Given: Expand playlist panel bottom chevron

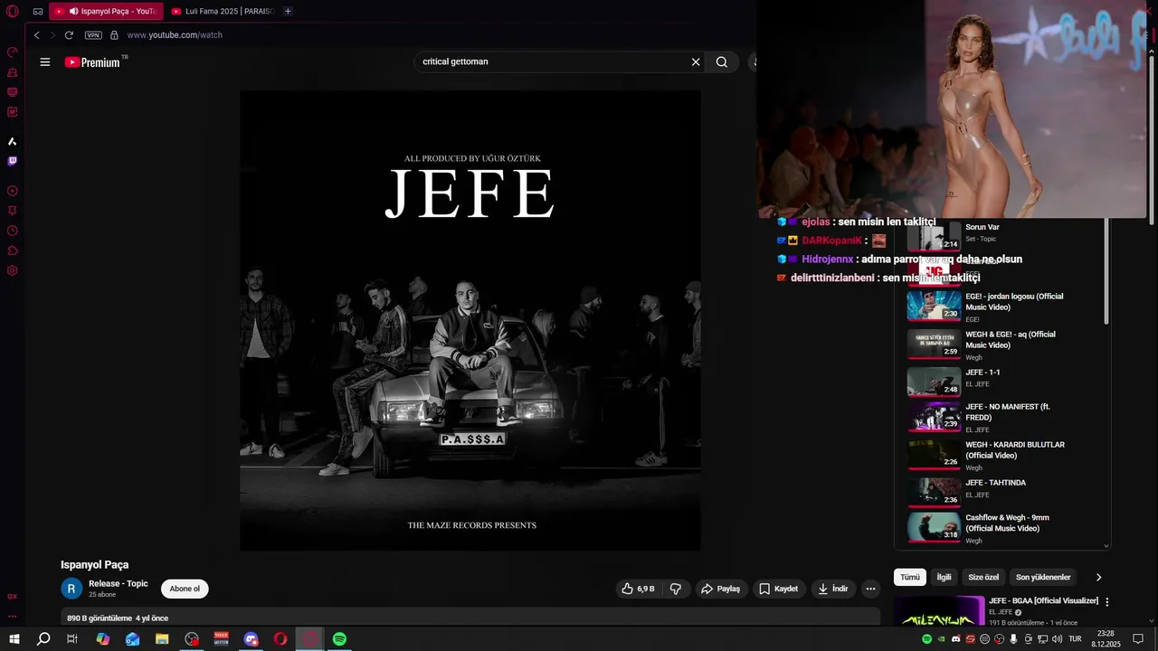Looking at the screenshot, I should point(1106,546).
